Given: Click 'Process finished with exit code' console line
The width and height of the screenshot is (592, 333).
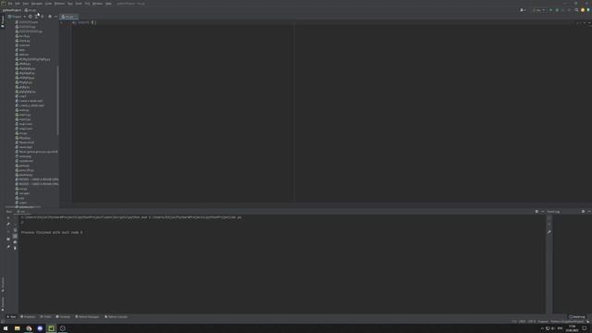Looking at the screenshot, I should click(x=52, y=232).
